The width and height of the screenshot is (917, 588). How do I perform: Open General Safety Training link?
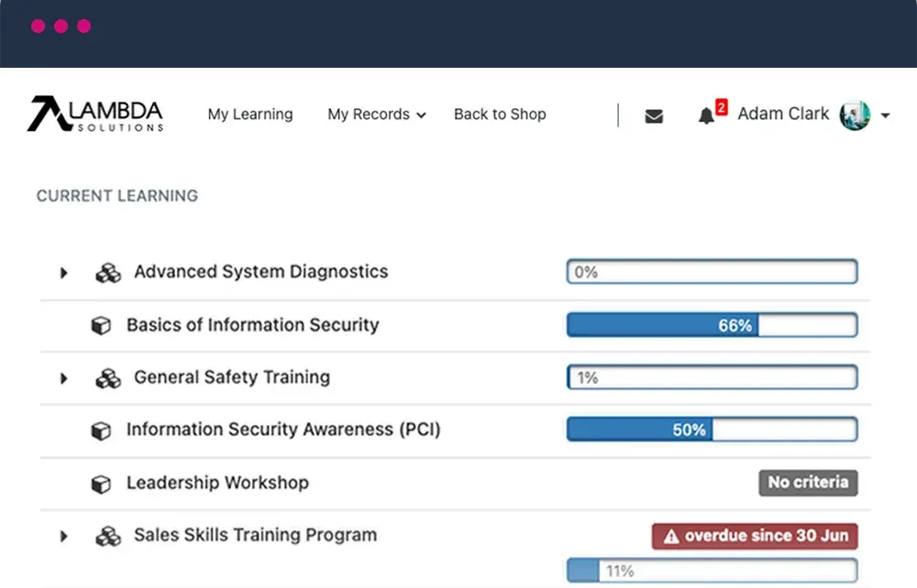[232, 377]
